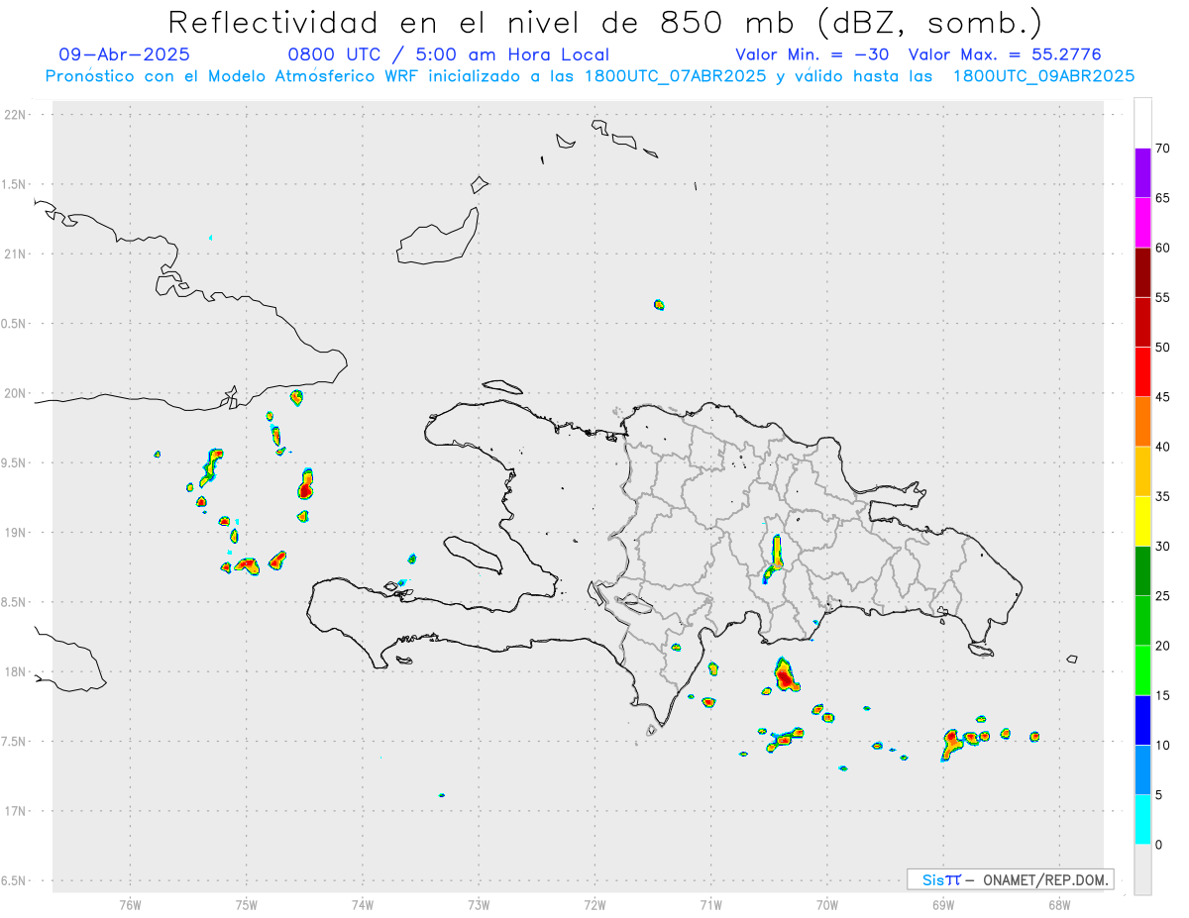Click the '17N' latitude label
The width and height of the screenshot is (1189, 918).
click(x=16, y=811)
